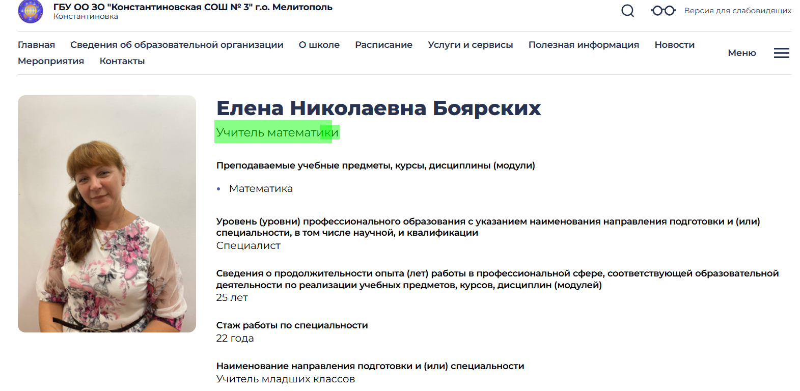The image size is (800, 391).
Task: Go to Главная menu item
Action: point(36,45)
